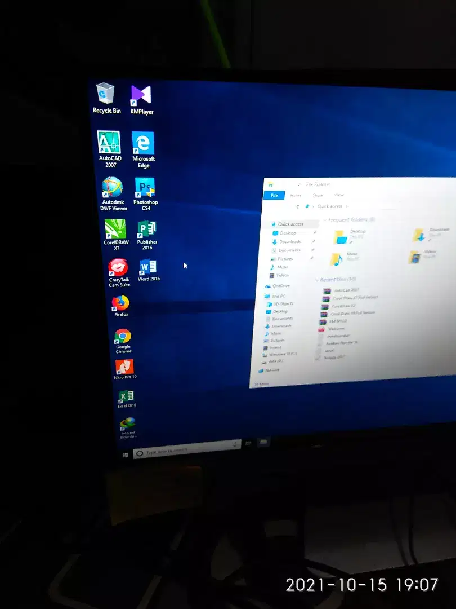Viewport: 456px width, 609px height.
Task: Click the Internet Download Manager desktop icon
Action: pyautogui.click(x=128, y=429)
